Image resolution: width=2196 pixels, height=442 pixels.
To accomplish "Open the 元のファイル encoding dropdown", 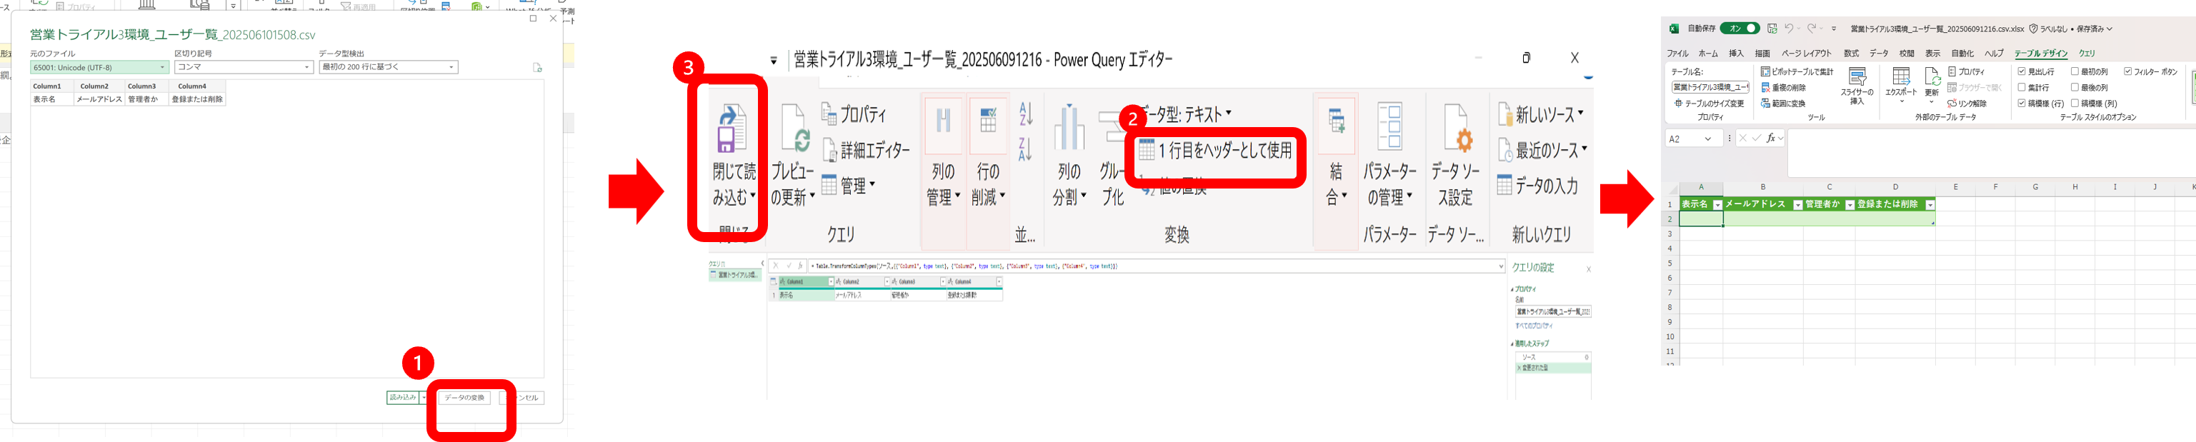I will [x=99, y=67].
